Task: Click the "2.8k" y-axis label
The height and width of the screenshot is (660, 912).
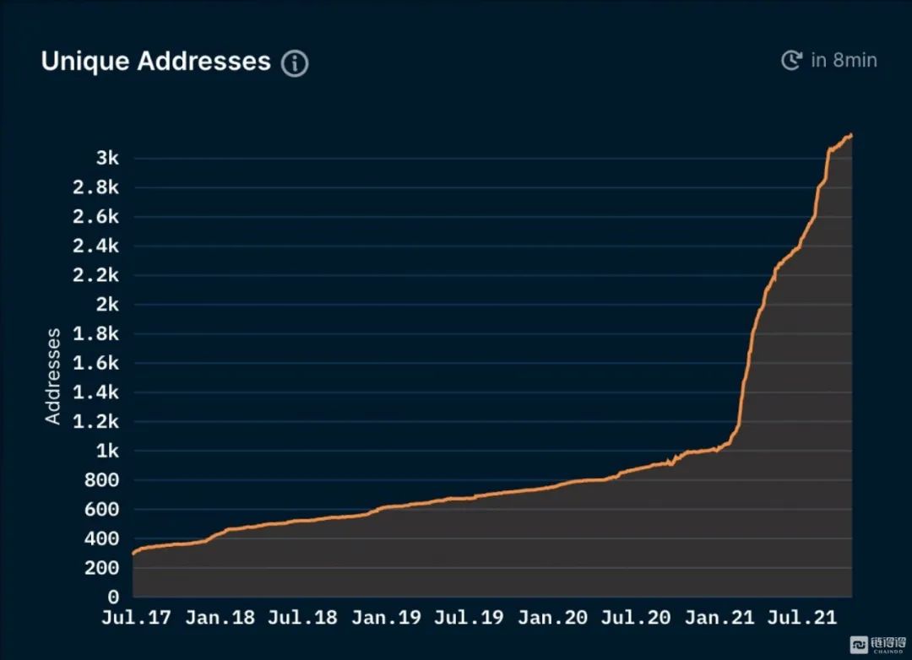Action: click(96, 187)
